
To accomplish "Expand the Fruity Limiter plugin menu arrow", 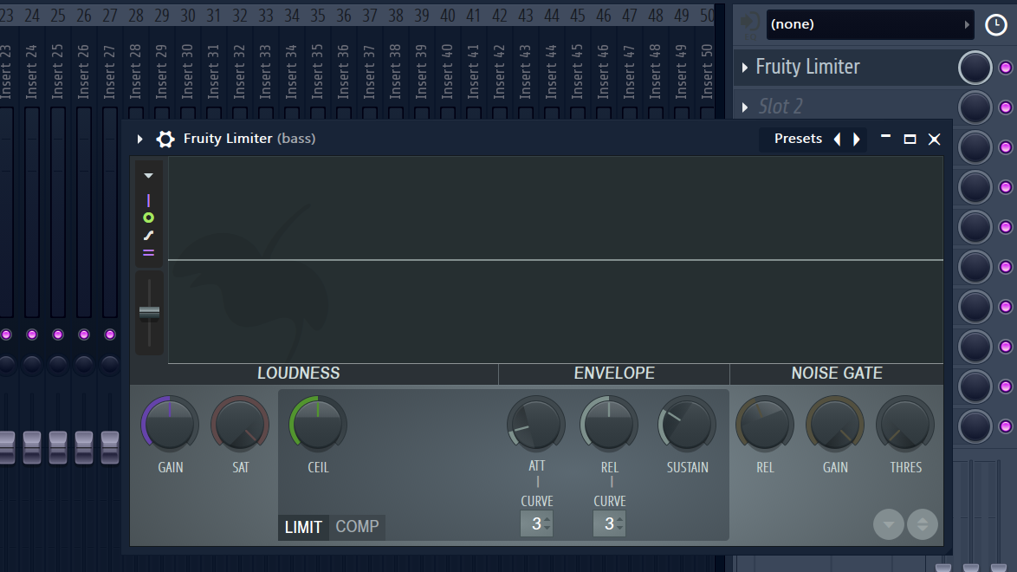I will pos(139,139).
